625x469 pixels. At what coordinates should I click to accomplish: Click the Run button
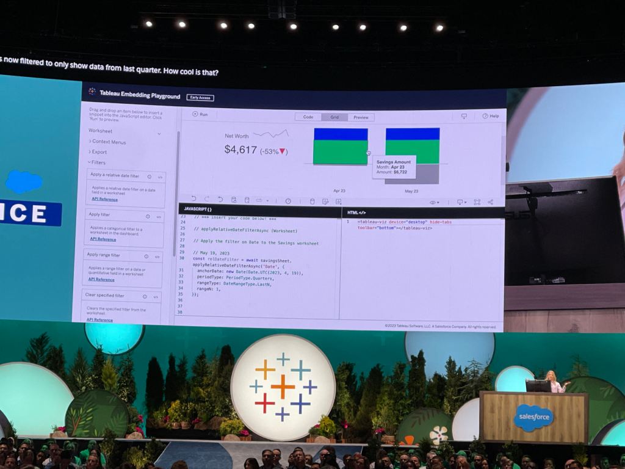click(x=200, y=114)
